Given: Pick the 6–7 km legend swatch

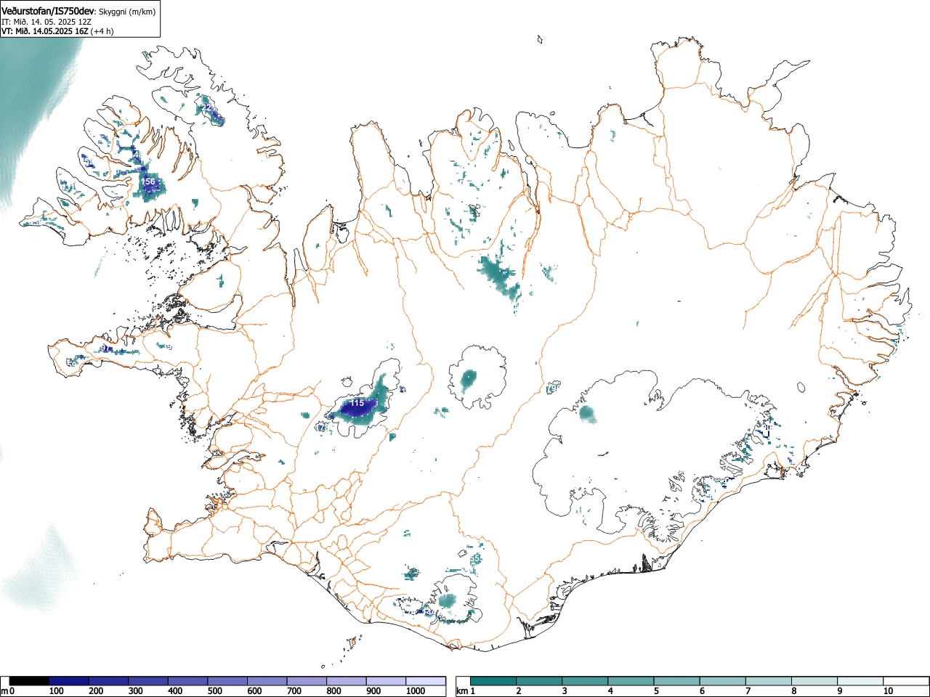Looking at the screenshot, I should (x=722, y=681).
